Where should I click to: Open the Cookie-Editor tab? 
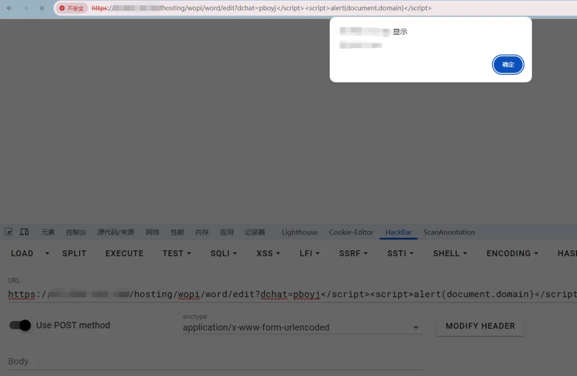[x=351, y=232]
